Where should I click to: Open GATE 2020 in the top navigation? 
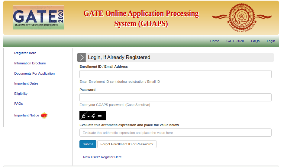(x=235, y=41)
